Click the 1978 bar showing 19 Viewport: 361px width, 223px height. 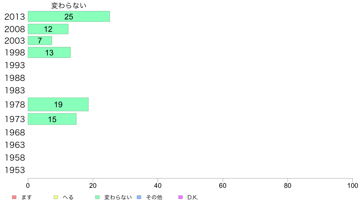[58, 105]
